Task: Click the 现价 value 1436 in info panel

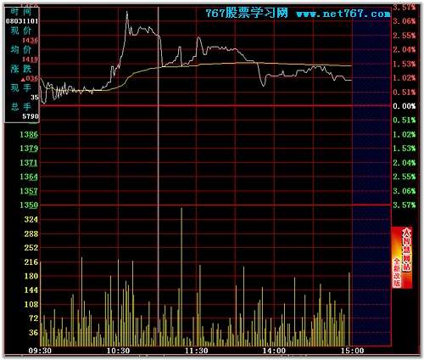Action: pyautogui.click(x=30, y=41)
